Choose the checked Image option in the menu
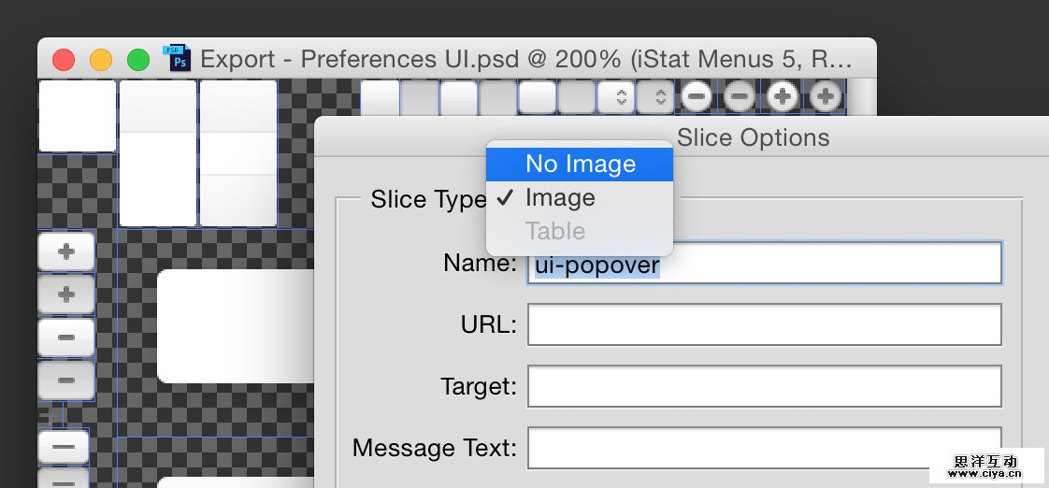 coord(560,198)
